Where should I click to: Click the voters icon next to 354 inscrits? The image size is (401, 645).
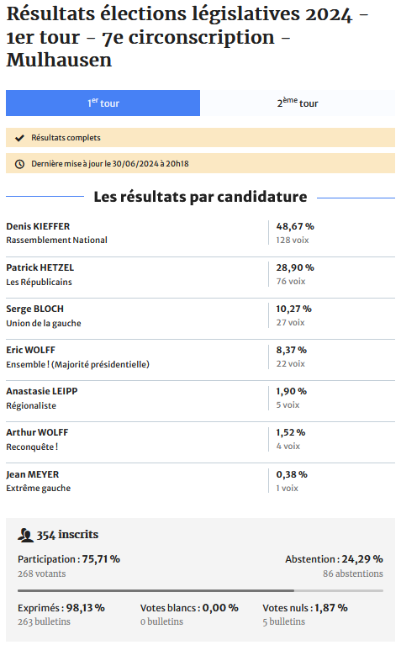[25, 535]
